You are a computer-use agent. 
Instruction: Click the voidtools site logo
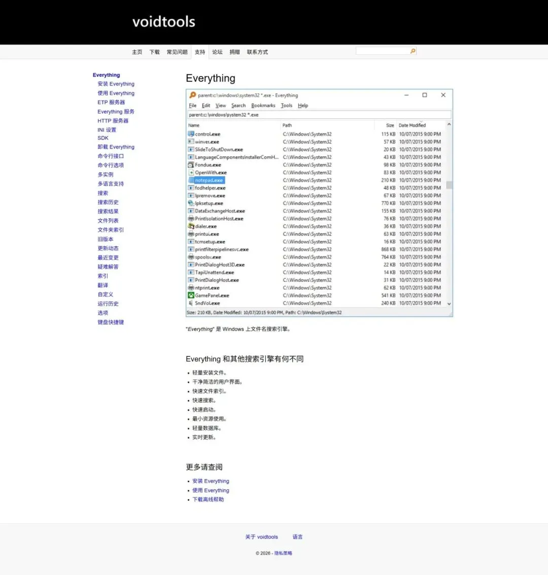point(164,22)
